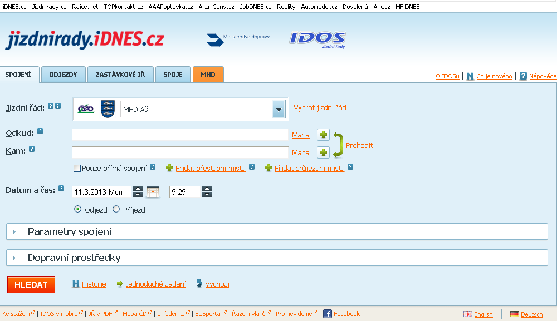Enable Pouze přímá spojení checkbox
Screen dimensions: 557x321
coord(77,168)
